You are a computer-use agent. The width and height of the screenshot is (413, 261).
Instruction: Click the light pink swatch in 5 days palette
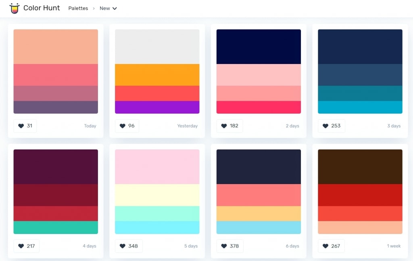pyautogui.click(x=157, y=166)
